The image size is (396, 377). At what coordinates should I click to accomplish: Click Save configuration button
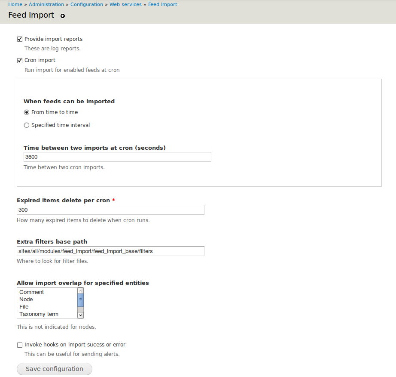55,369
